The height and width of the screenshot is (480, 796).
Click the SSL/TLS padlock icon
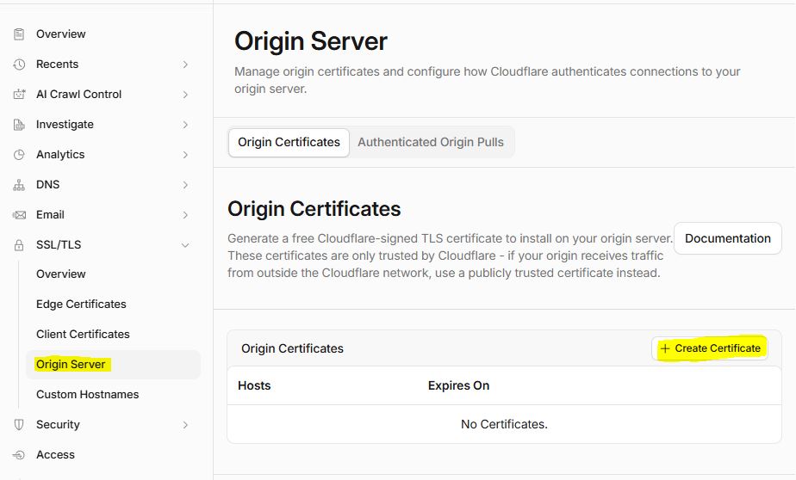click(19, 245)
